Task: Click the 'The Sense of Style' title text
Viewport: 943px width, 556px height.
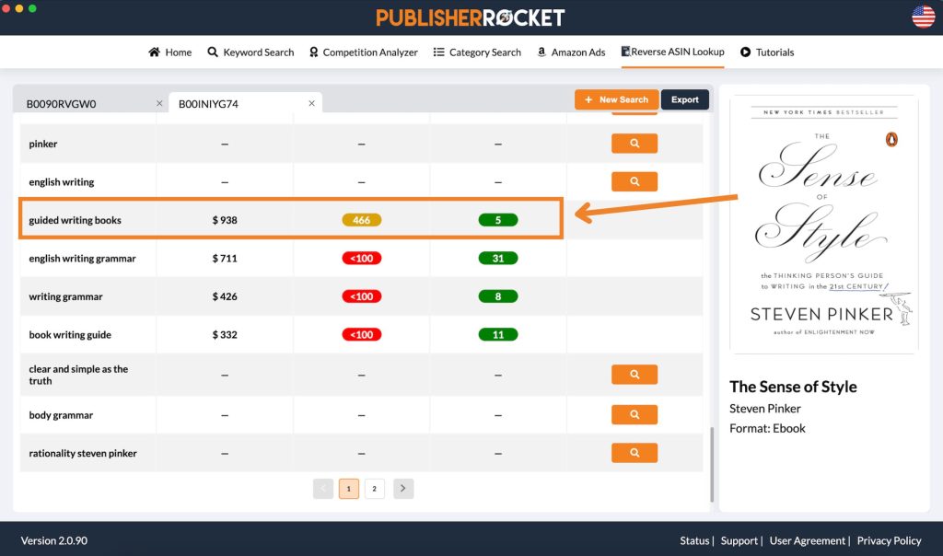Action: click(793, 387)
